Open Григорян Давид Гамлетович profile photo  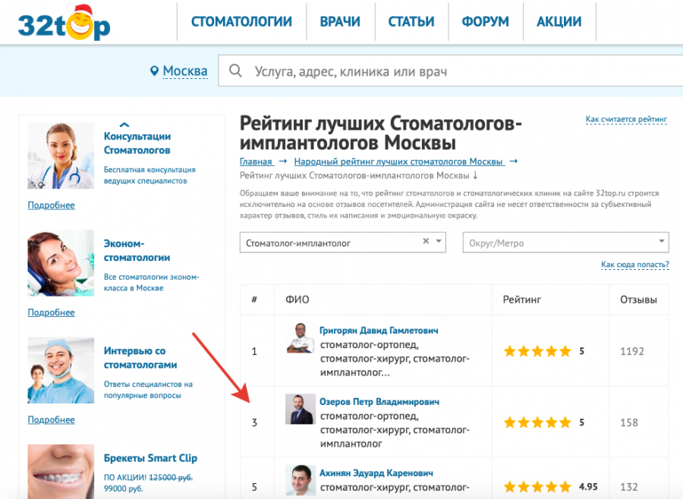tap(301, 338)
